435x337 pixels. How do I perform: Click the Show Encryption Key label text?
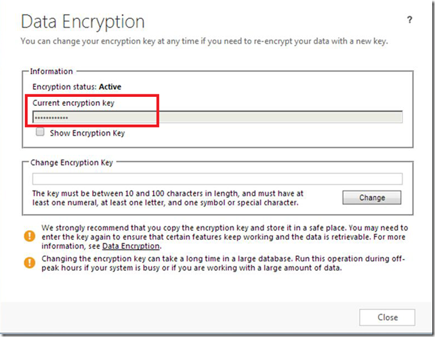point(87,134)
